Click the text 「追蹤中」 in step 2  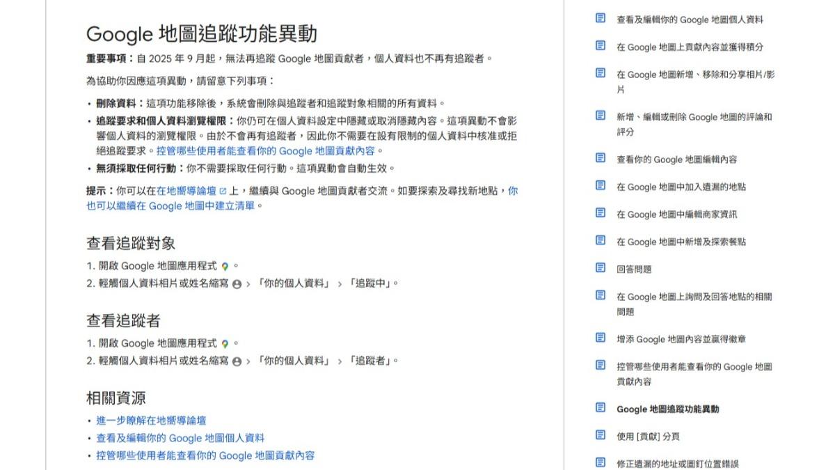click(x=371, y=283)
